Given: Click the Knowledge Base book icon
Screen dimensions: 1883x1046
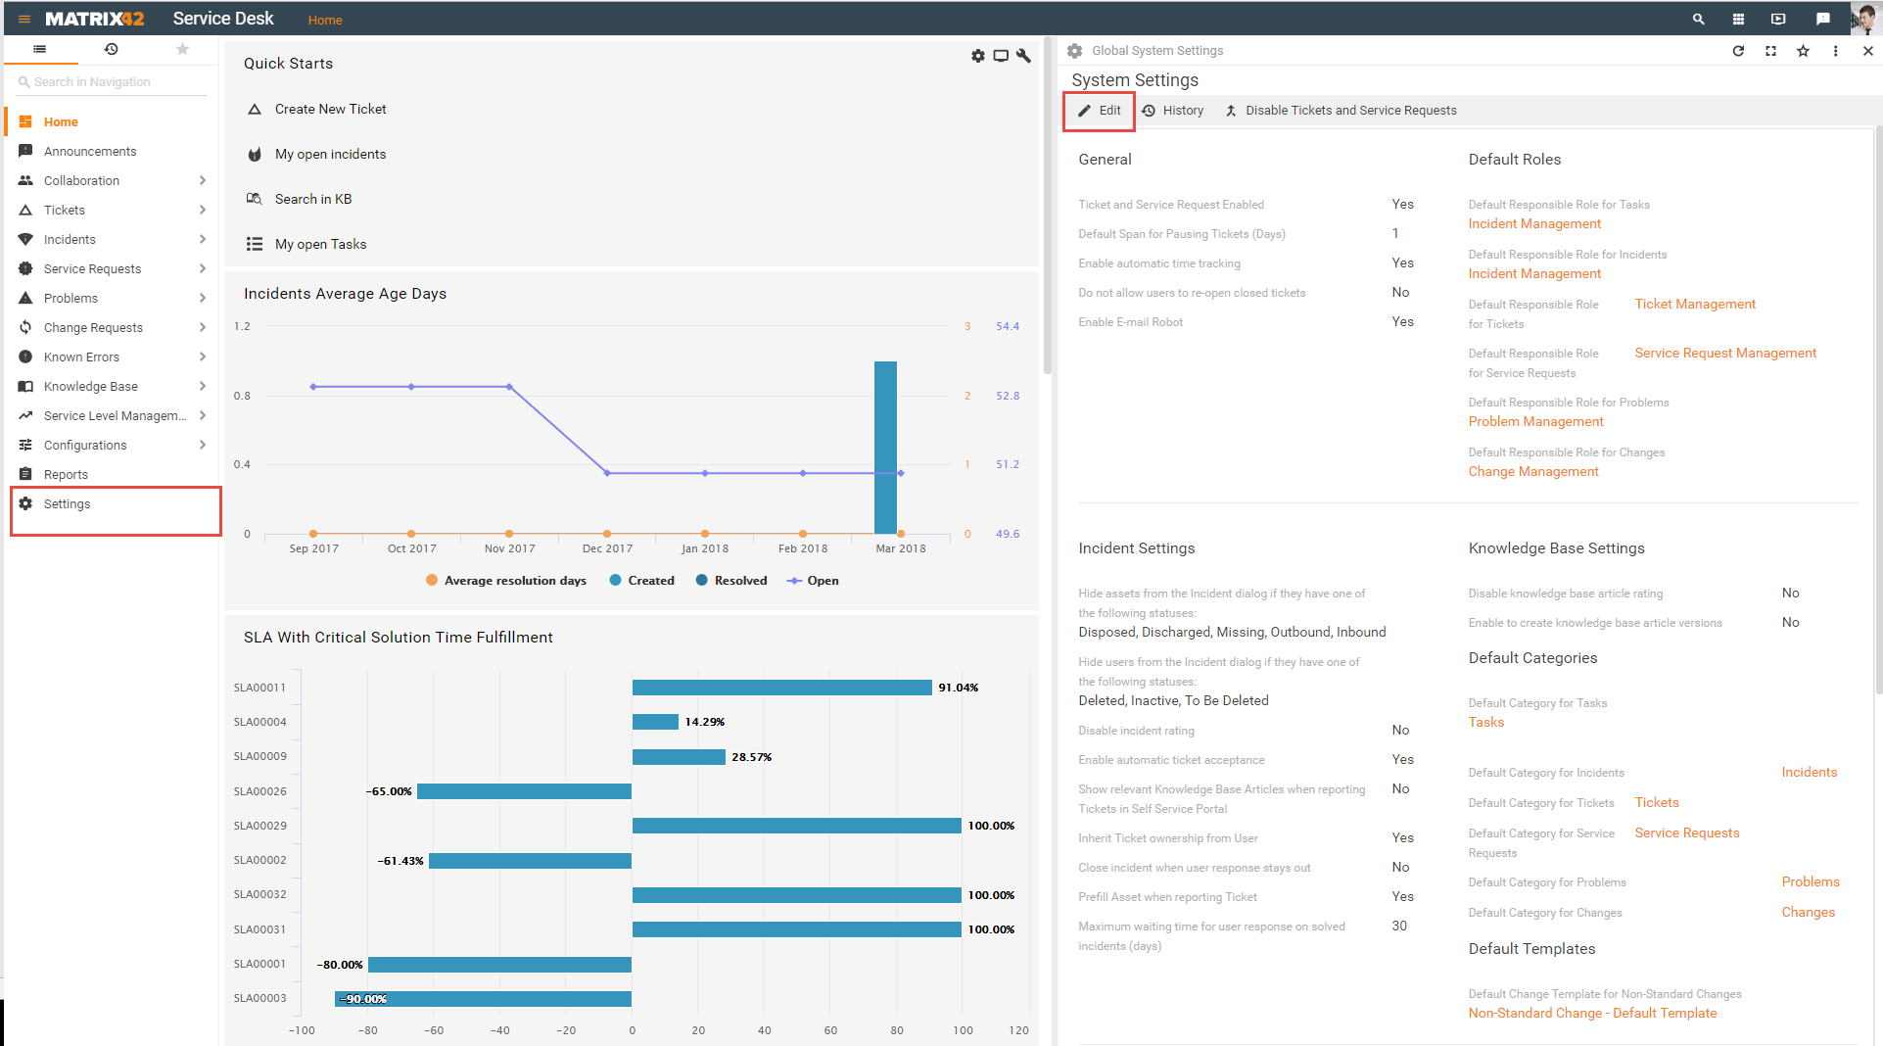Looking at the screenshot, I should (x=25, y=386).
